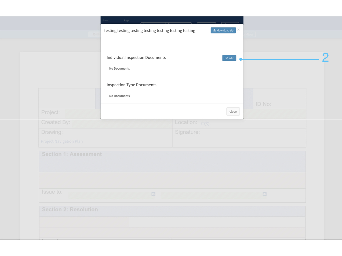Viewport: 342px width, 256px height.
Task: Click No Documents under Inspection Type Documents
Action: (119, 96)
